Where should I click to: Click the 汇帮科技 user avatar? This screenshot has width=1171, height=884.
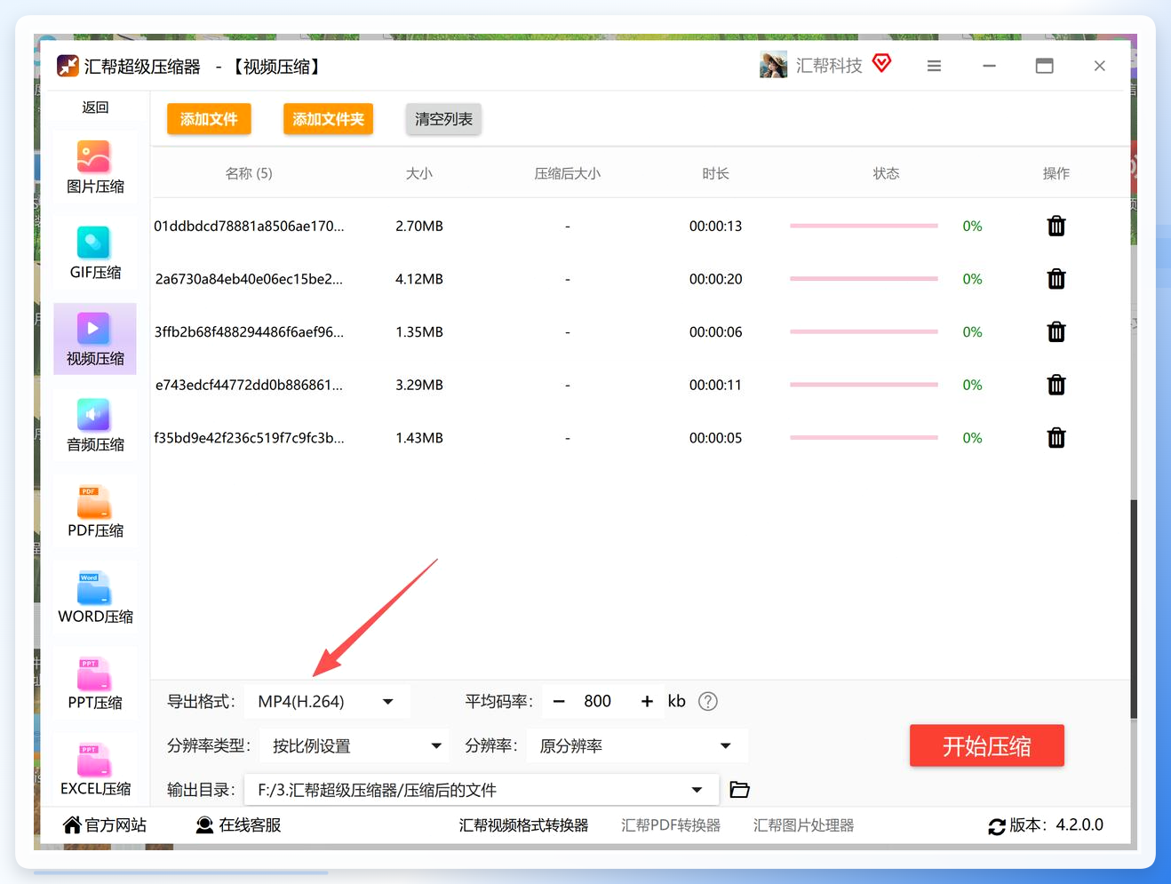(773, 65)
